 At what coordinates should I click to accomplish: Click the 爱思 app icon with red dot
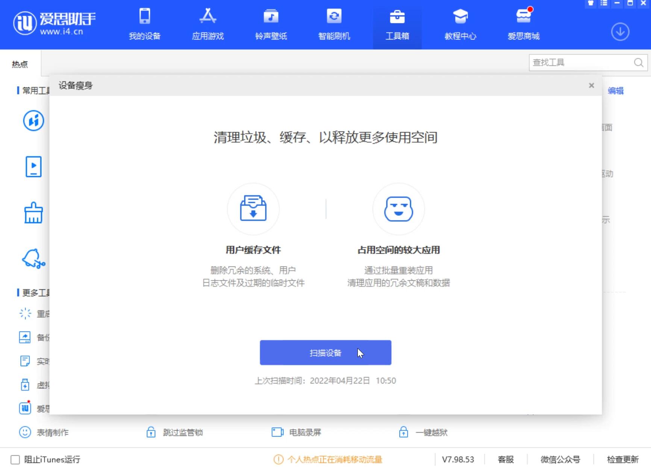25,408
